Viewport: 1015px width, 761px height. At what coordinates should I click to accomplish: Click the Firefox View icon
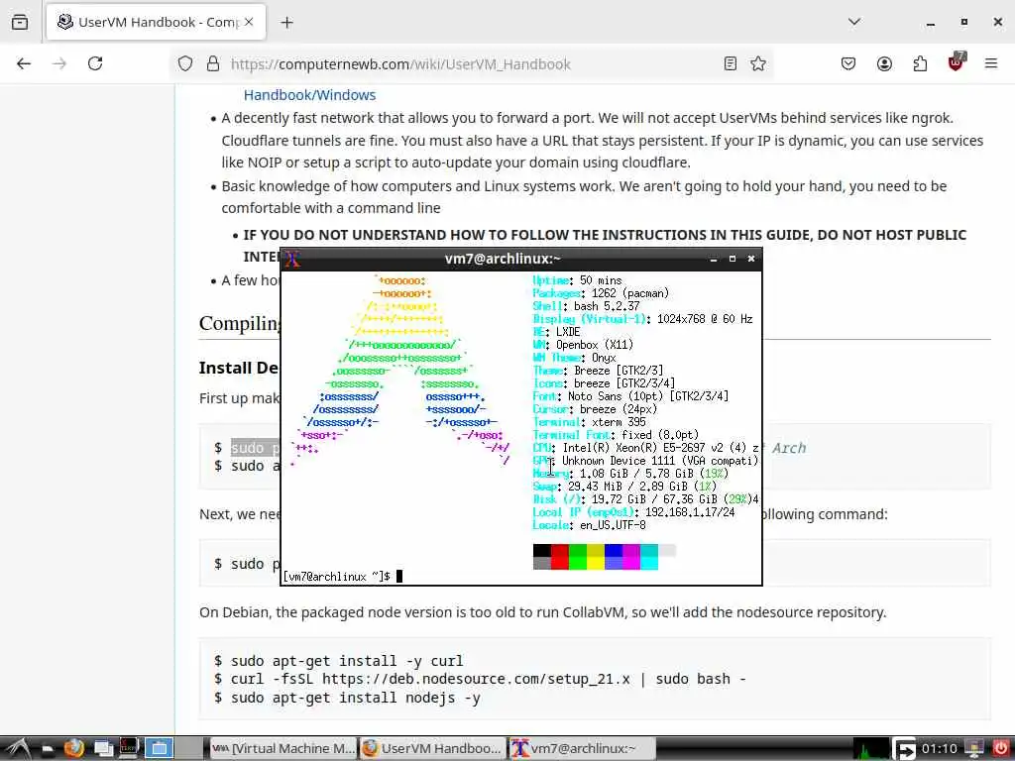(x=20, y=22)
